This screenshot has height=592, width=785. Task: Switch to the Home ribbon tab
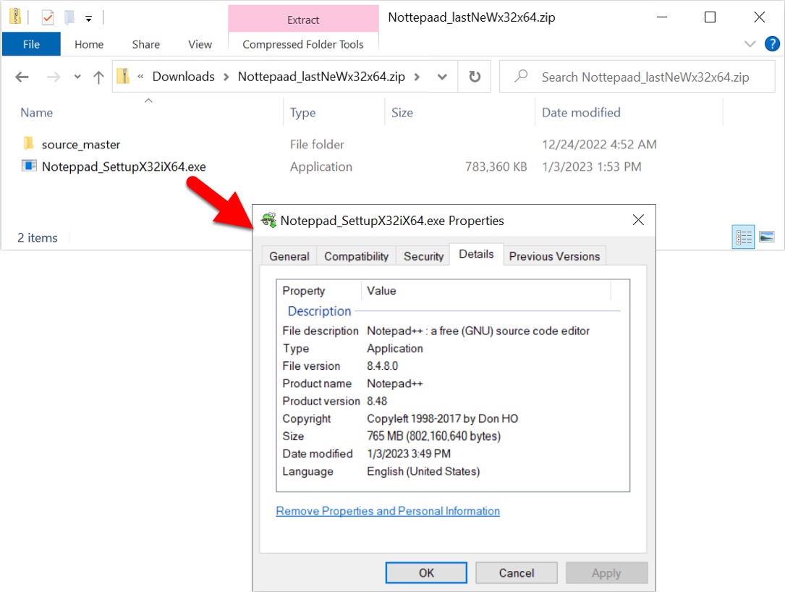click(x=89, y=44)
